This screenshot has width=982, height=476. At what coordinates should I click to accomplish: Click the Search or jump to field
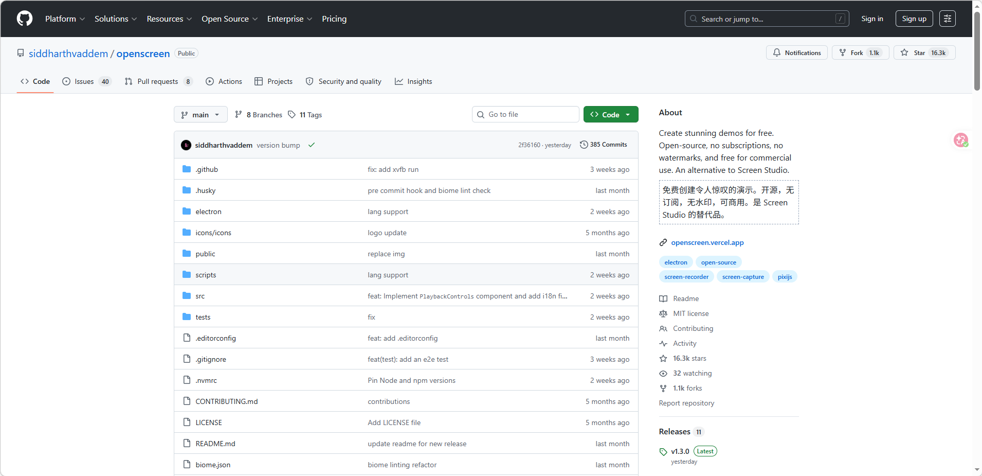tap(767, 19)
